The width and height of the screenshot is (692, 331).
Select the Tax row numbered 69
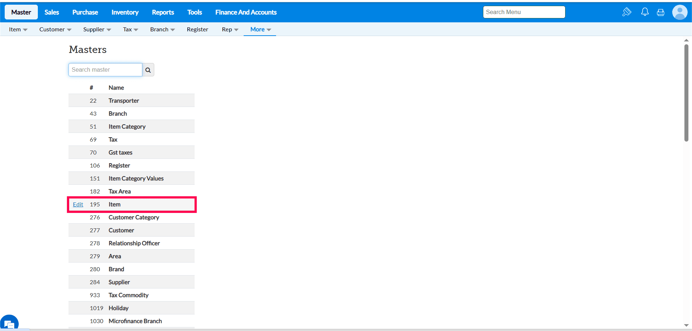pos(132,139)
